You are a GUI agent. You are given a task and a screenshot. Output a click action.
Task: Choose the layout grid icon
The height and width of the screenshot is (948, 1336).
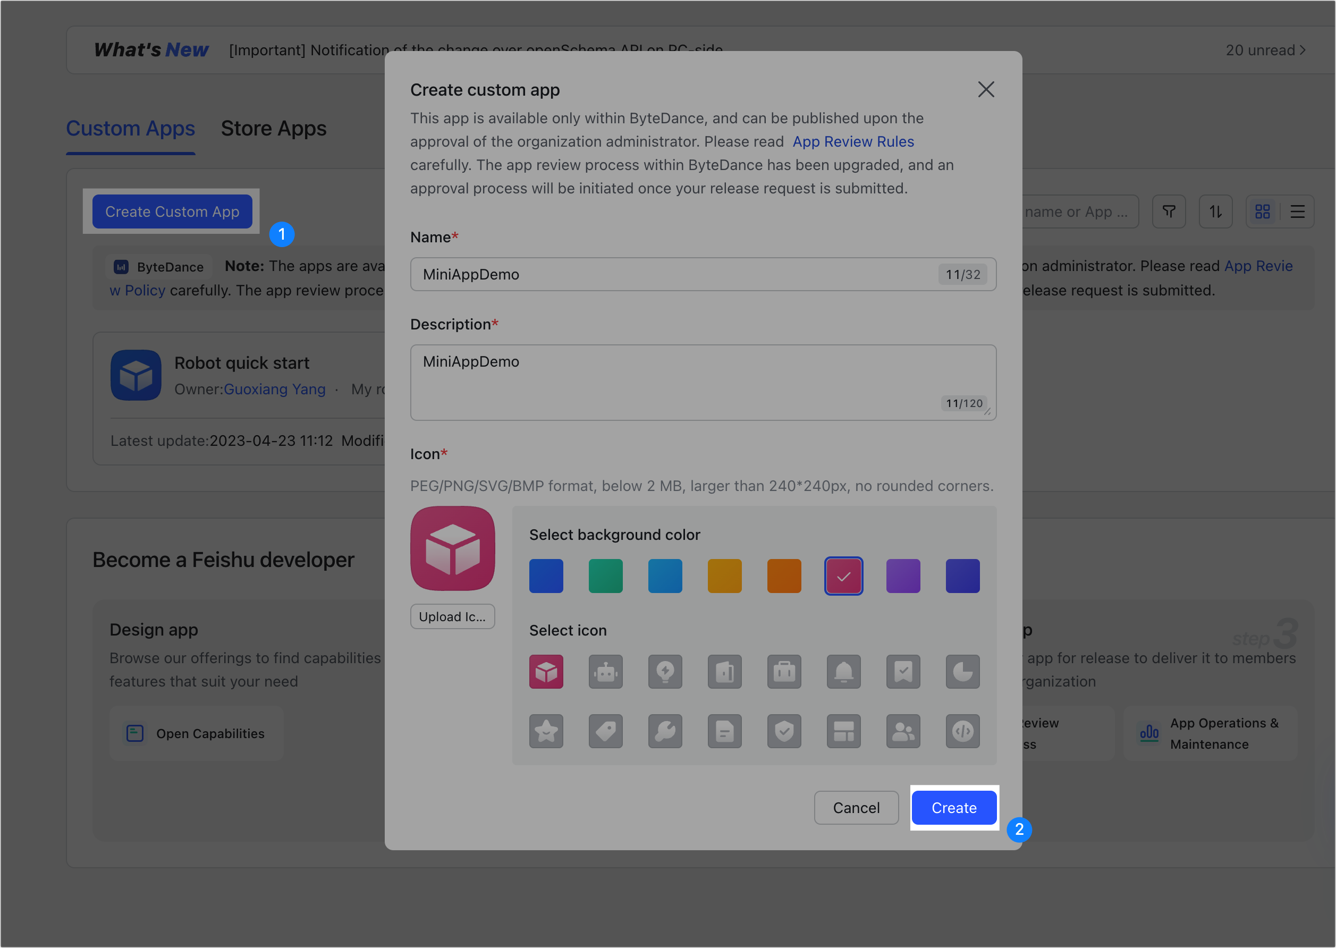click(843, 731)
